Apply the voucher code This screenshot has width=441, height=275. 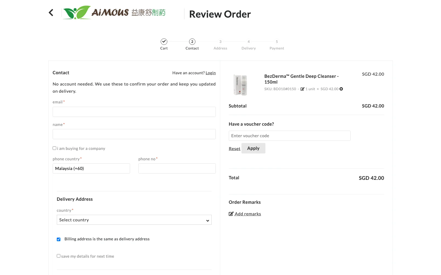pos(253,148)
